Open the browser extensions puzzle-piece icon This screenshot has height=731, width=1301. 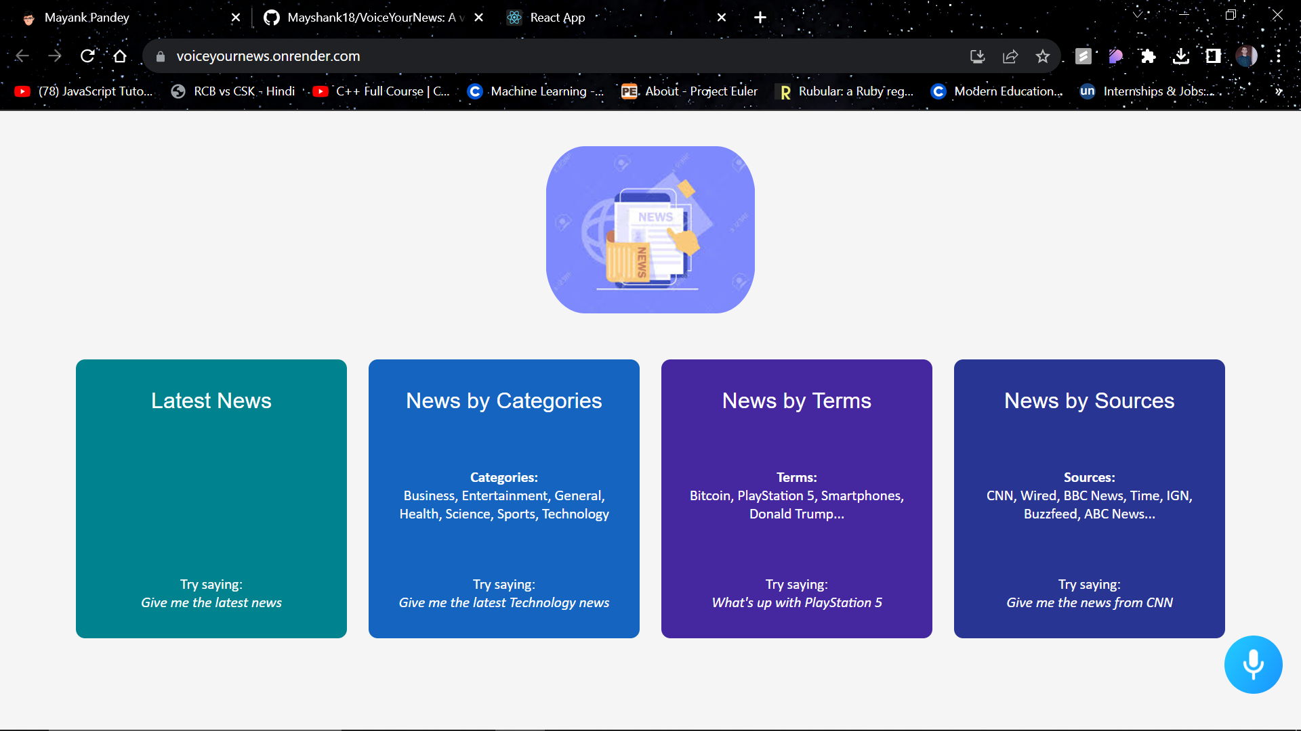1149,56
